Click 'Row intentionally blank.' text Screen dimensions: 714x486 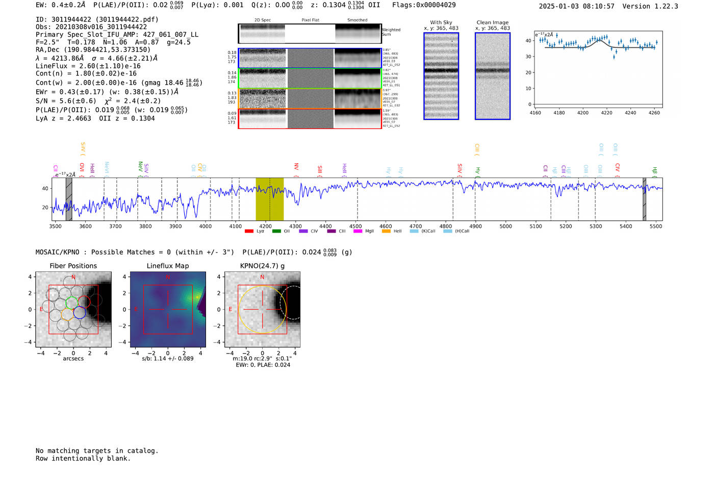pos(83,458)
